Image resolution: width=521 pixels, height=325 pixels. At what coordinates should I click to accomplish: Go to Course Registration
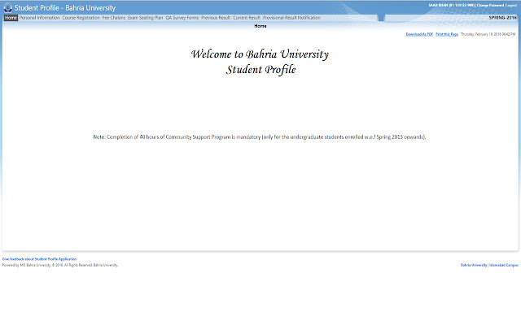(81, 18)
